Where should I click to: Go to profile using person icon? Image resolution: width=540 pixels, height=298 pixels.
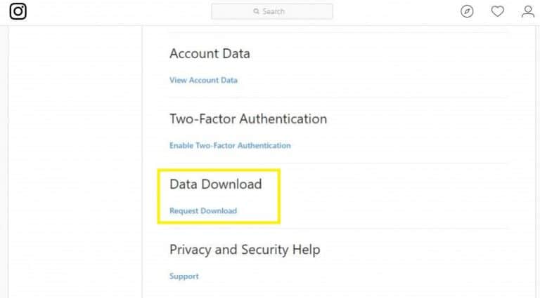(x=527, y=11)
